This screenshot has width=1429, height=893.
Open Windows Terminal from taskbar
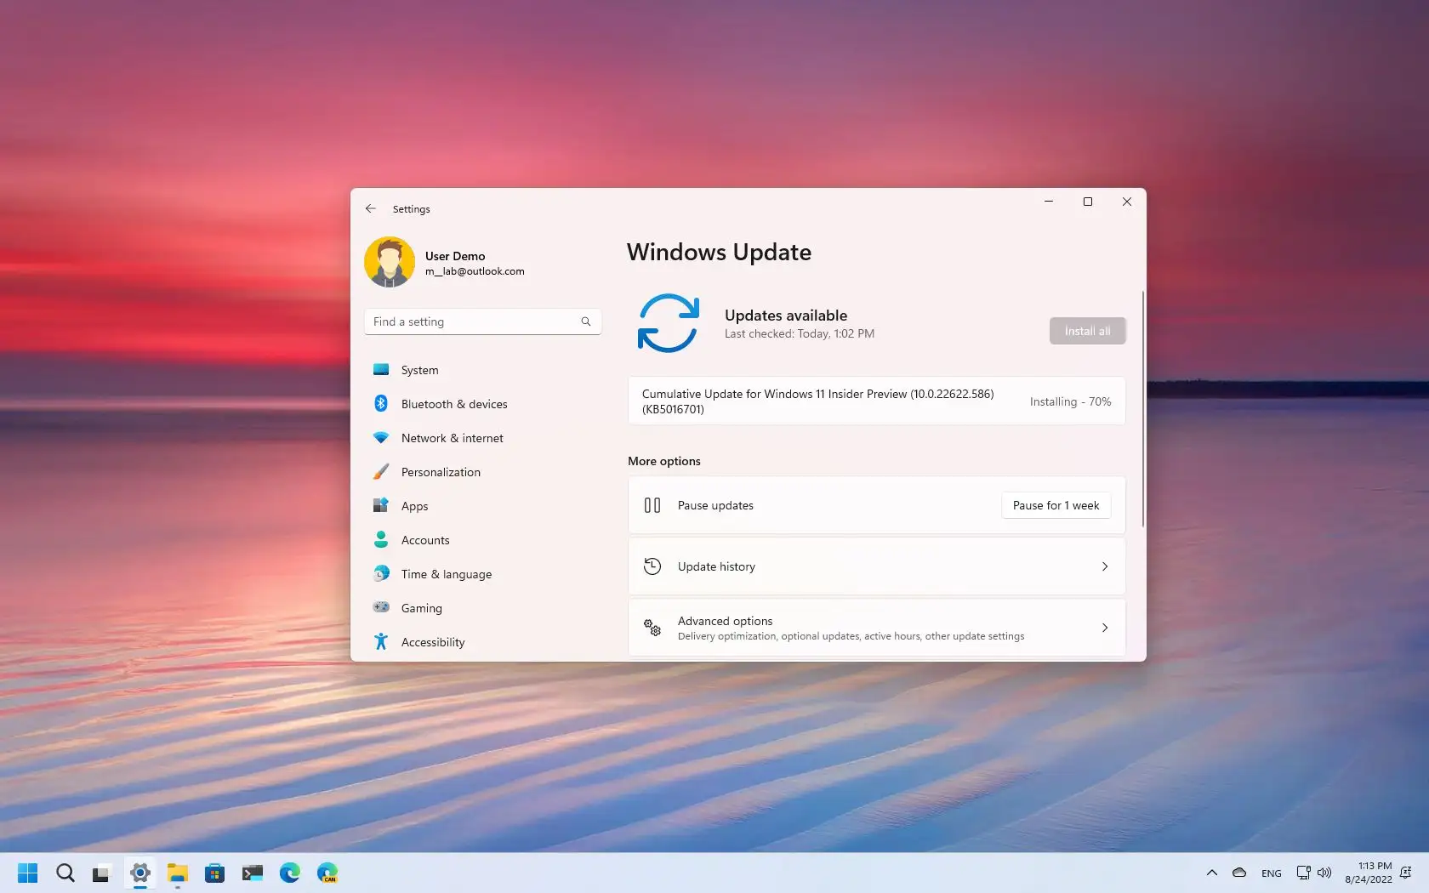click(x=252, y=873)
